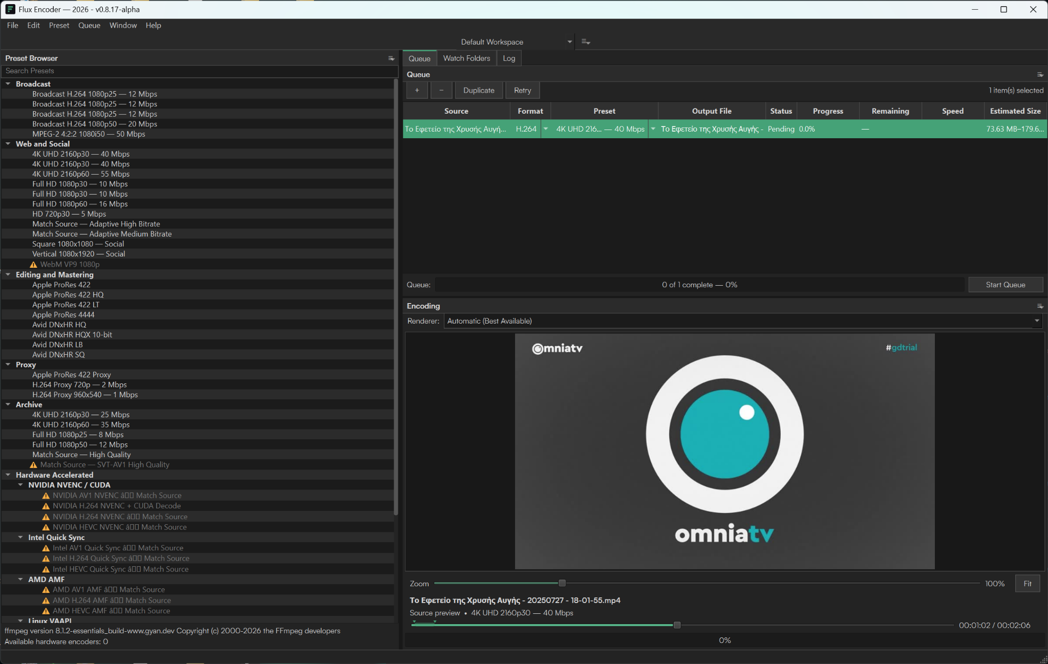Click the Flux Encoder app icon
Viewport: 1048px width, 664px height.
click(10, 9)
